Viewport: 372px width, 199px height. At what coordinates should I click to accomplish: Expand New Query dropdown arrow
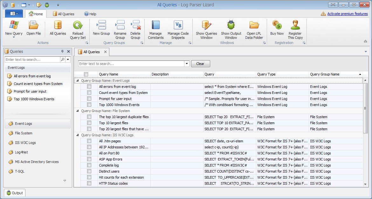(14, 37)
